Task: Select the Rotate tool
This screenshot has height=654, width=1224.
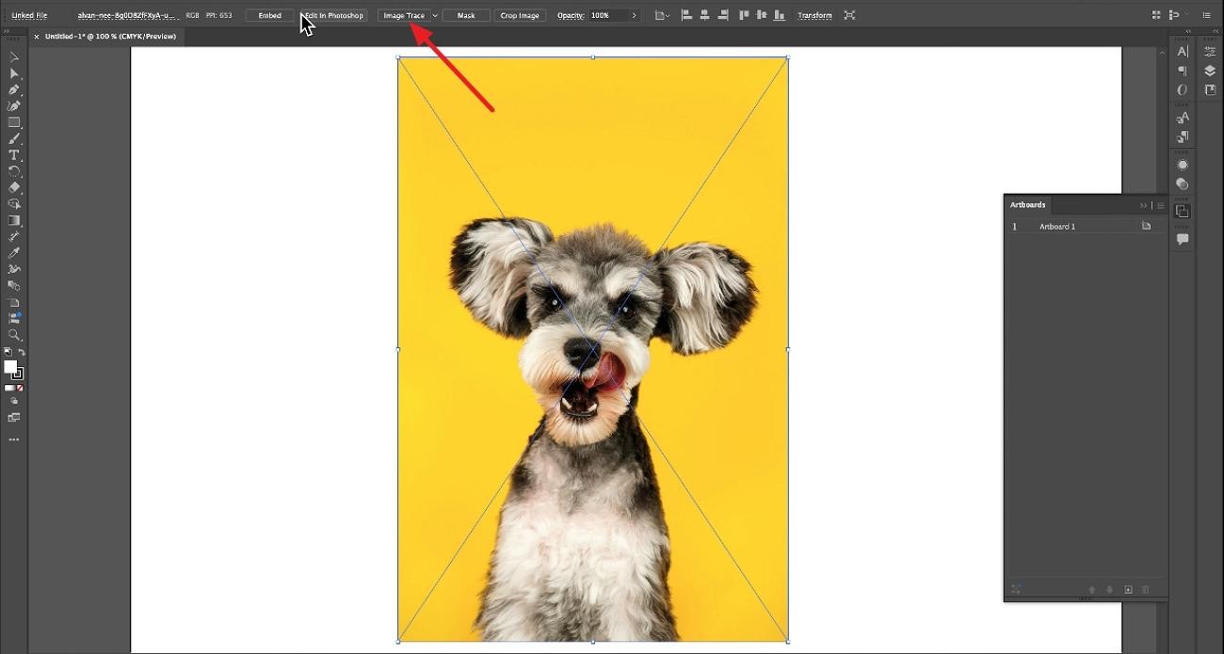Action: [13, 171]
